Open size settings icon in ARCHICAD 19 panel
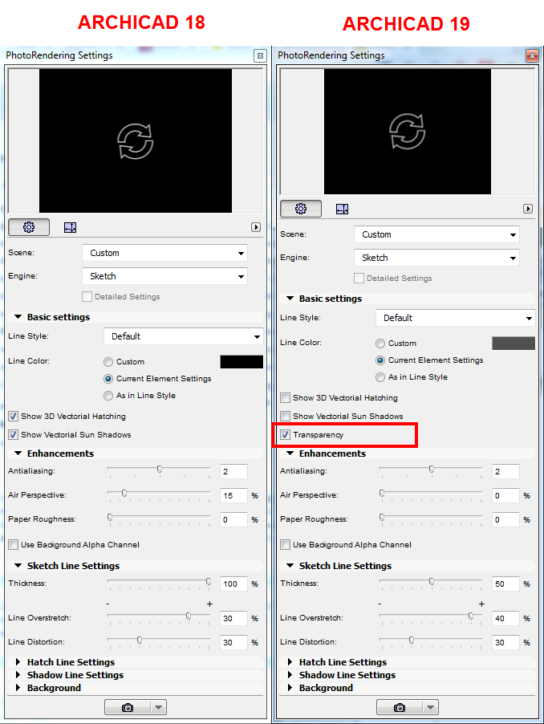 [343, 209]
